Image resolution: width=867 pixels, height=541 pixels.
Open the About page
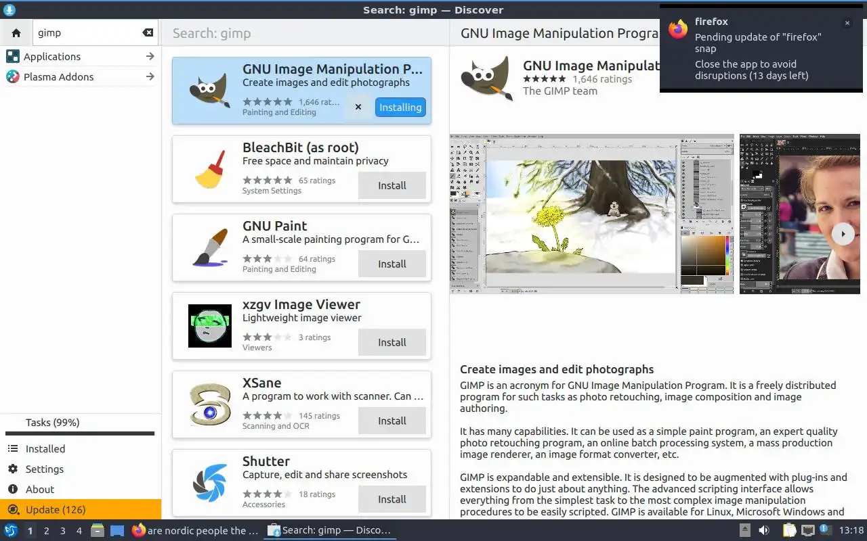pos(81,490)
